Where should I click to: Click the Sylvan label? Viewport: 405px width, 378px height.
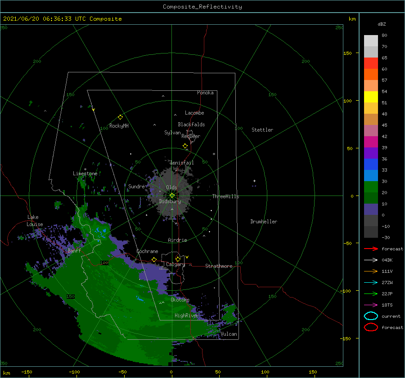[x=172, y=133]
